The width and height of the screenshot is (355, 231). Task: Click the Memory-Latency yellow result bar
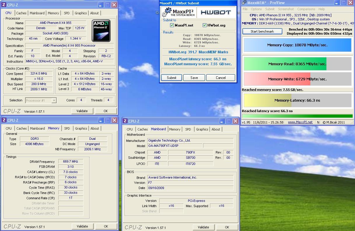point(268,100)
